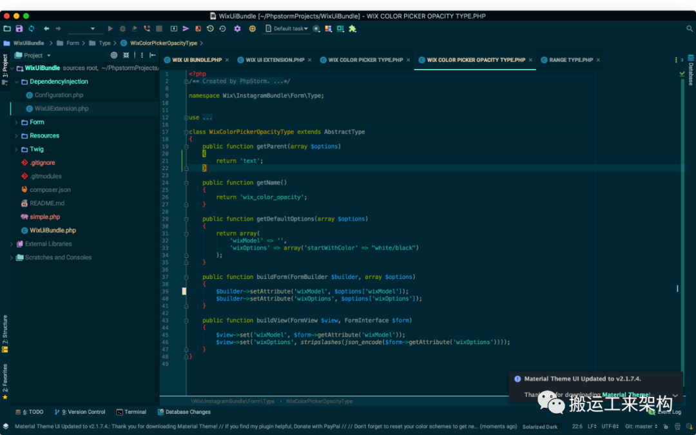Image resolution: width=696 pixels, height=435 pixels.
Task: Click the Search Everywhere magnifier icon
Action: [690, 28]
